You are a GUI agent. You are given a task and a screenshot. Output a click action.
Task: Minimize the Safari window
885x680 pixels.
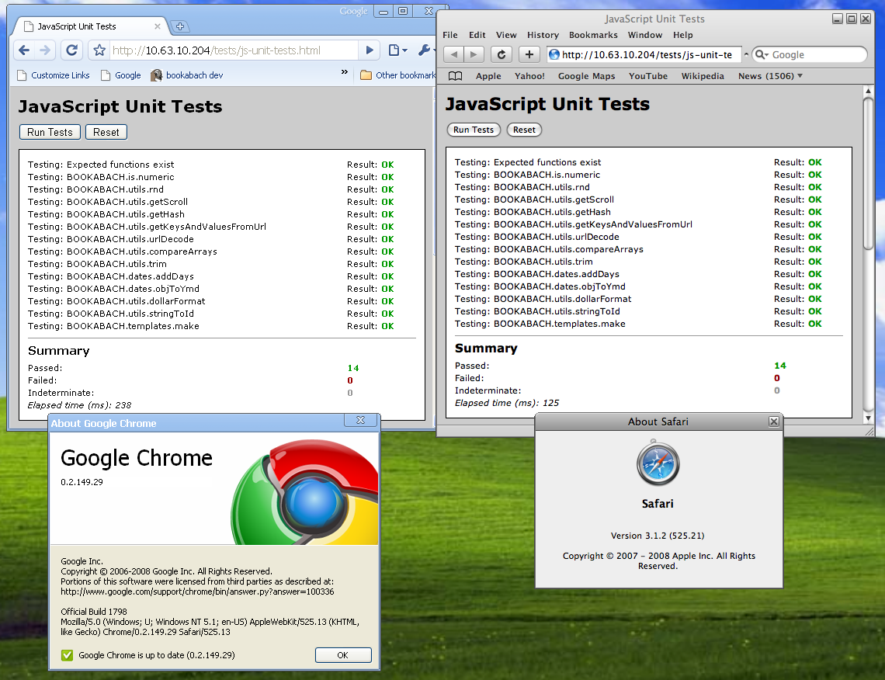click(x=838, y=19)
